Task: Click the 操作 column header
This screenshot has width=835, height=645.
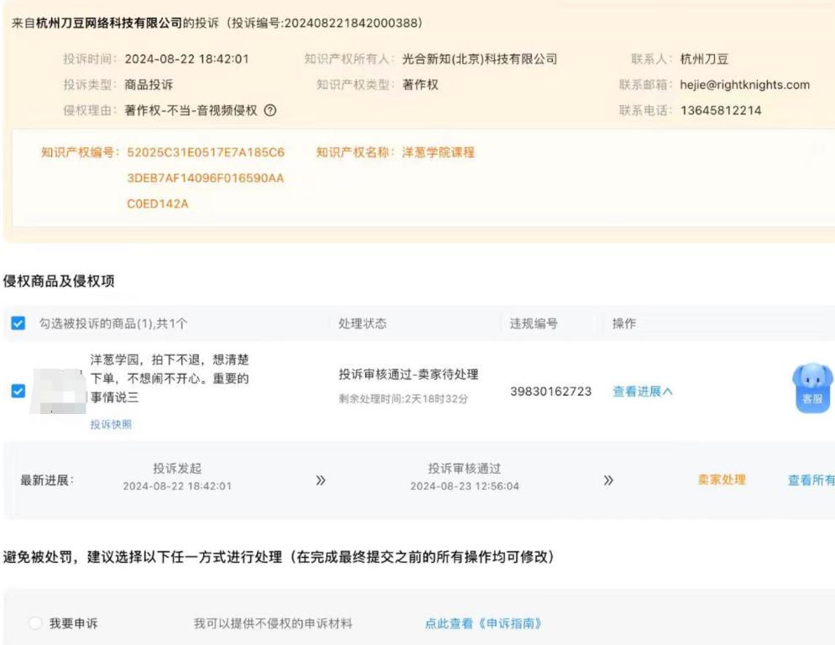Action: click(623, 323)
